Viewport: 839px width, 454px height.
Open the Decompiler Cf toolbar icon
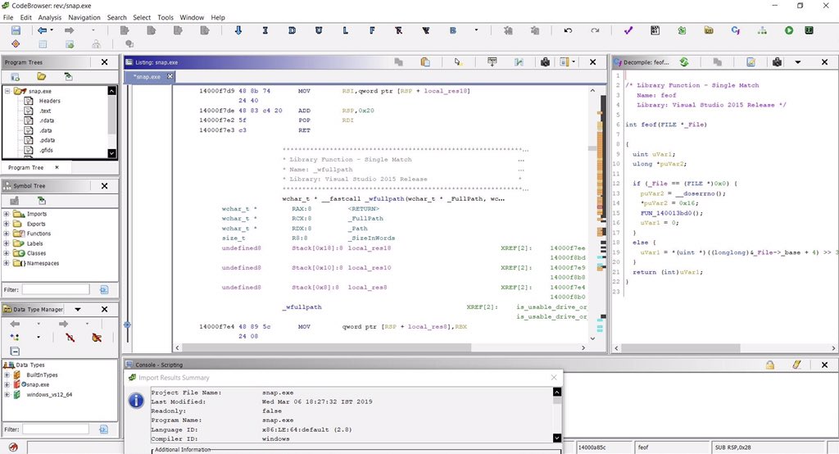(x=735, y=30)
